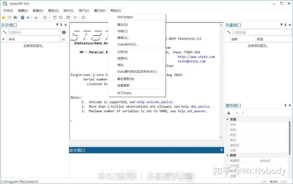Open the Data Editor (edit) icon
Image resolution: width=293 pixels, height=184 pixels.
[x=55, y=18]
